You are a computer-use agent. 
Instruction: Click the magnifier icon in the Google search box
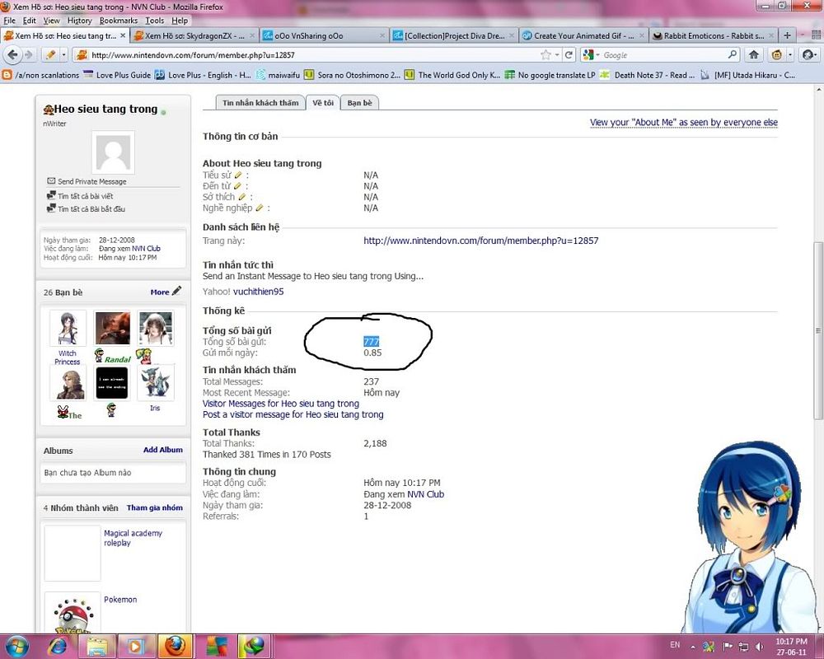[x=732, y=54]
